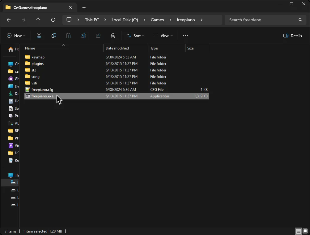Click the Refresh icon in the address bar
This screenshot has height=235, width=310.
pyautogui.click(x=53, y=20)
